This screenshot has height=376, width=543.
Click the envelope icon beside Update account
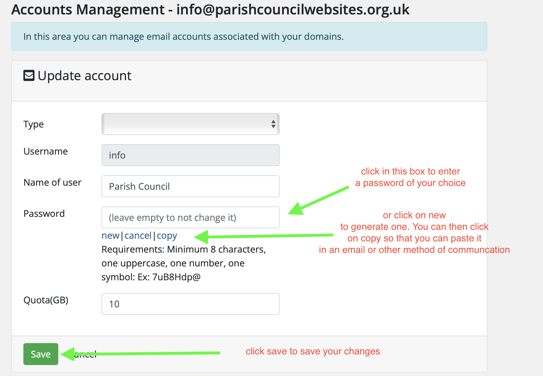[29, 76]
